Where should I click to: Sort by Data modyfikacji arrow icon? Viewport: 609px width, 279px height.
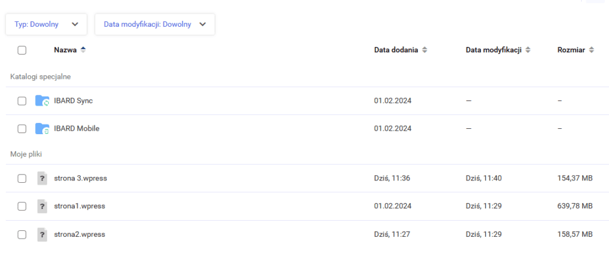(x=528, y=50)
